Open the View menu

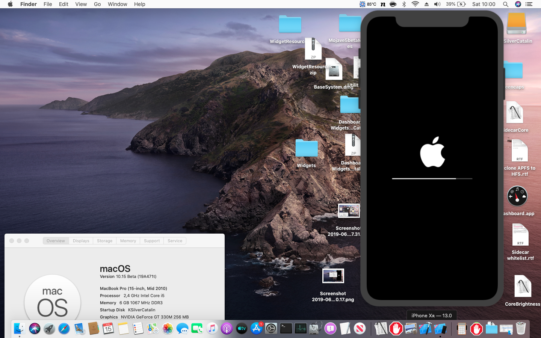coord(81,4)
